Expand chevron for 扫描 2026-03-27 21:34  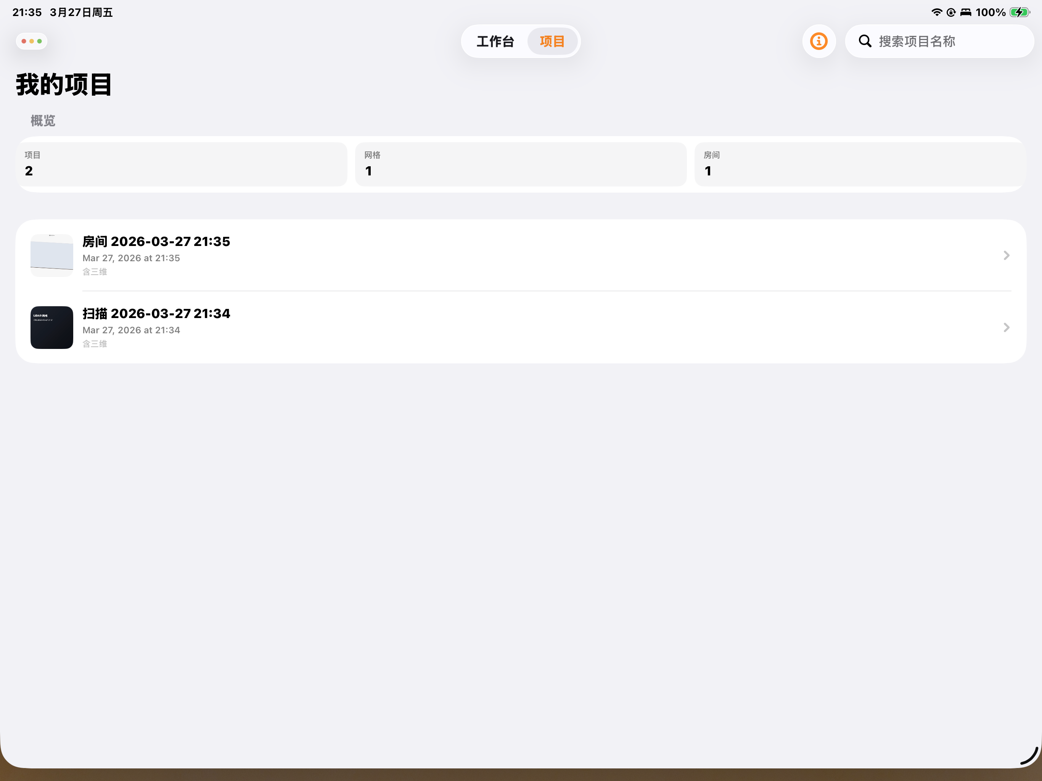click(1006, 327)
